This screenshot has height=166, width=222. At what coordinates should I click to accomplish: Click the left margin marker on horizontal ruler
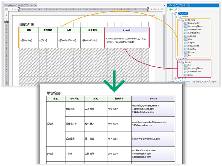(19, 9)
